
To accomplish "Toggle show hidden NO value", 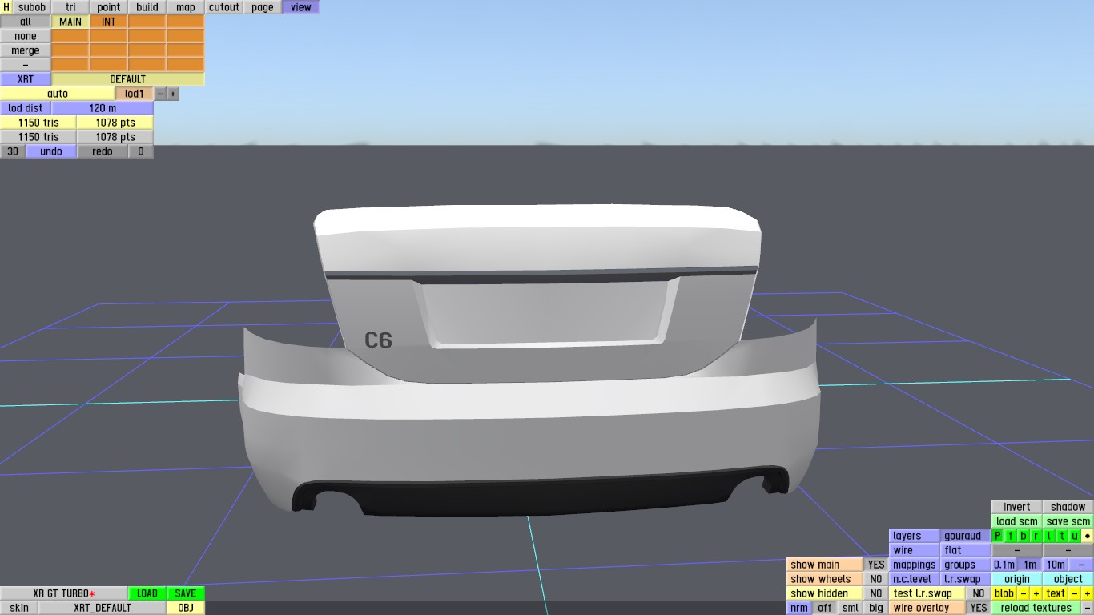I will (876, 593).
